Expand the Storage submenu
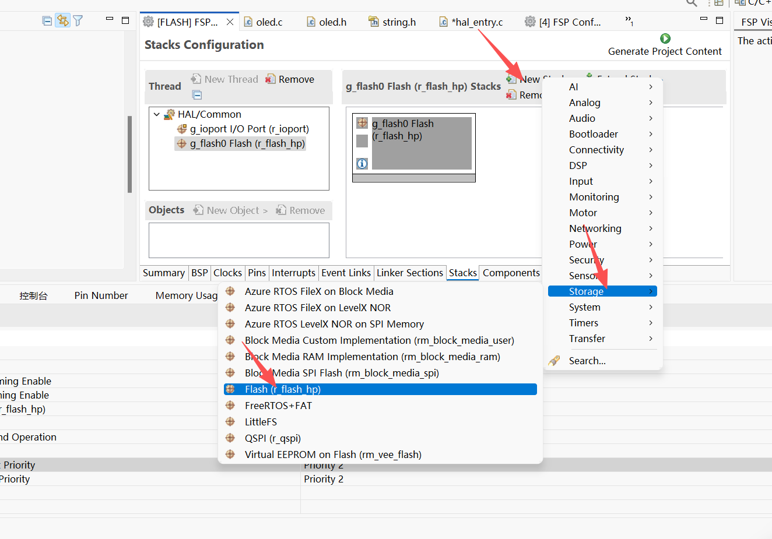Viewport: 772px width, 539px height. (602, 291)
